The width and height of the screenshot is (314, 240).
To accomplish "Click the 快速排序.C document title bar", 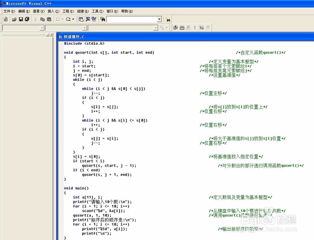I will (185, 37).
